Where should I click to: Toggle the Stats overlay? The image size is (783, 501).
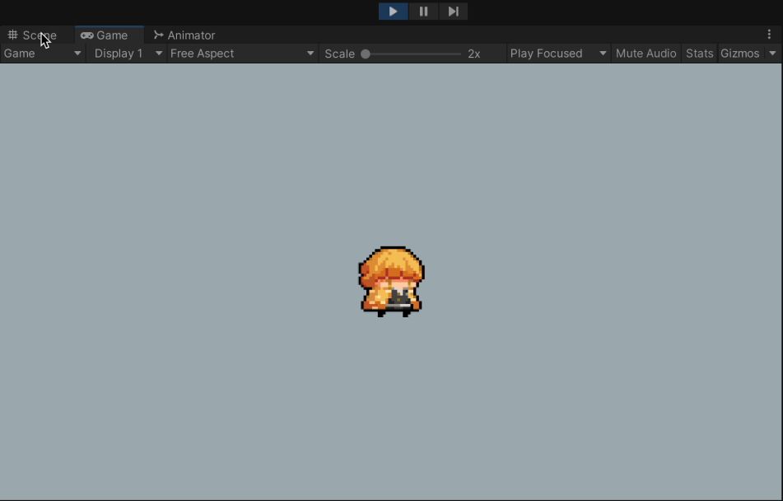tap(699, 54)
